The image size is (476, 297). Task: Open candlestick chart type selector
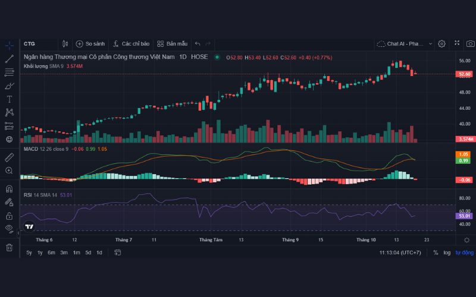[x=65, y=43]
